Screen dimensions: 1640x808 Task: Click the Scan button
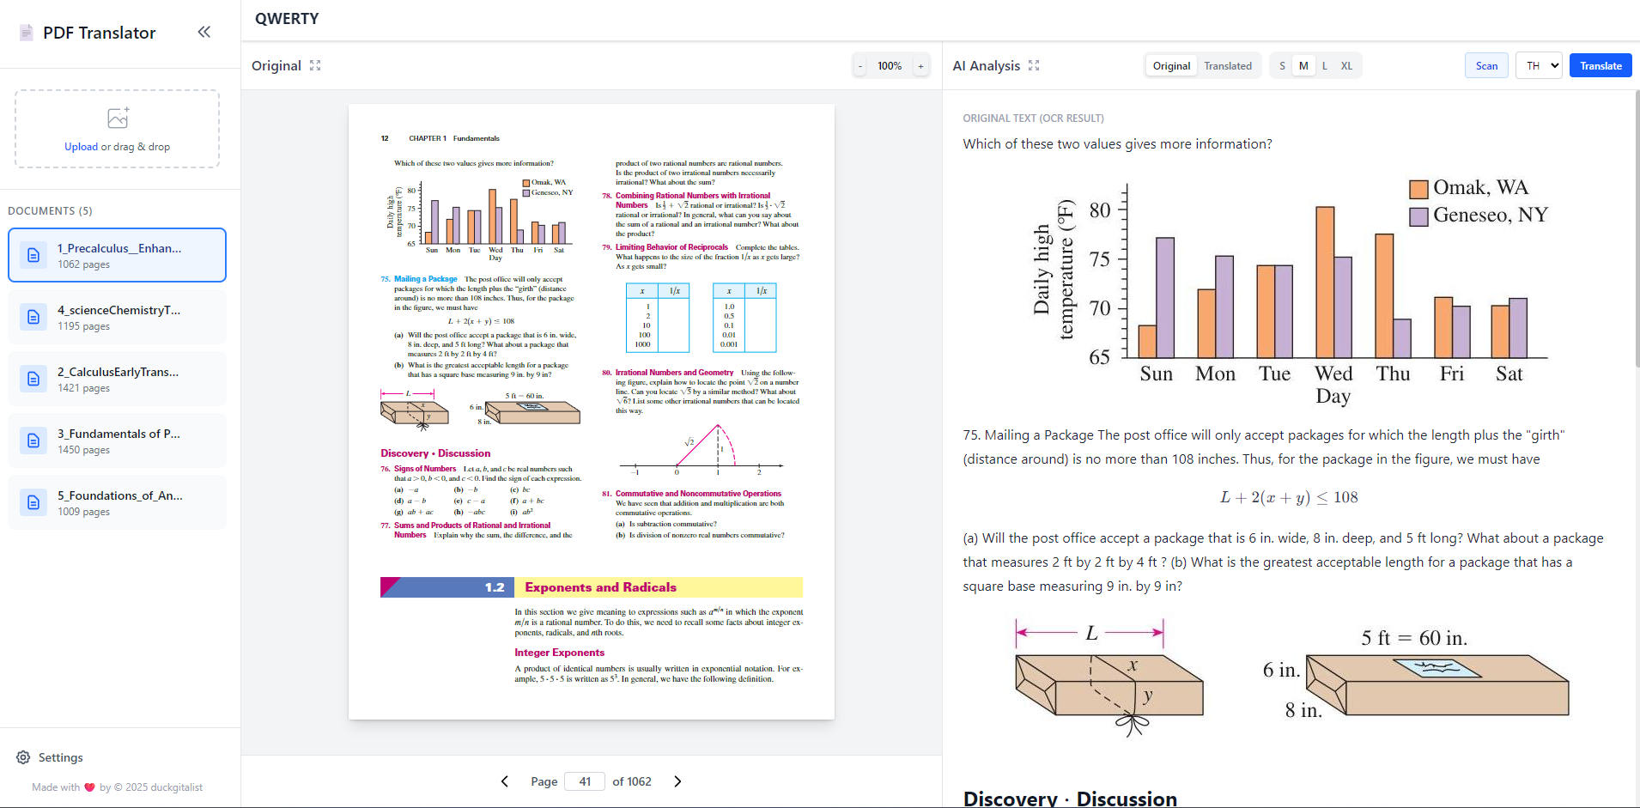(1486, 65)
